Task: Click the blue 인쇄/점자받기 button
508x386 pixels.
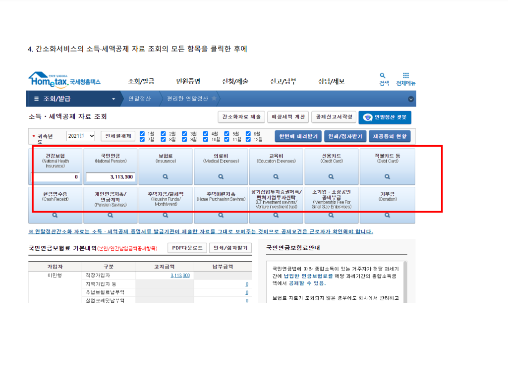Action: [345, 136]
